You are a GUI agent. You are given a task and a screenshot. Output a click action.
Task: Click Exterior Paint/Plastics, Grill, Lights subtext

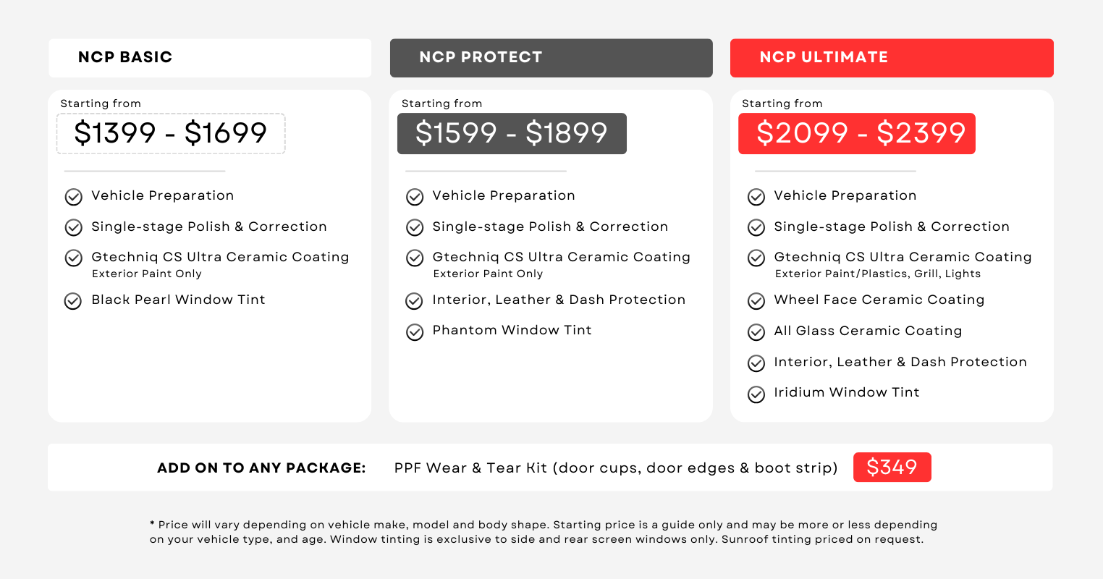pyautogui.click(x=877, y=274)
